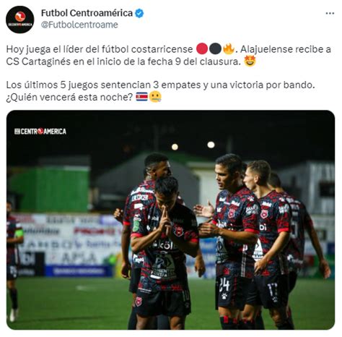
Task: Click the black circle emoji
Action: (x=215, y=49)
